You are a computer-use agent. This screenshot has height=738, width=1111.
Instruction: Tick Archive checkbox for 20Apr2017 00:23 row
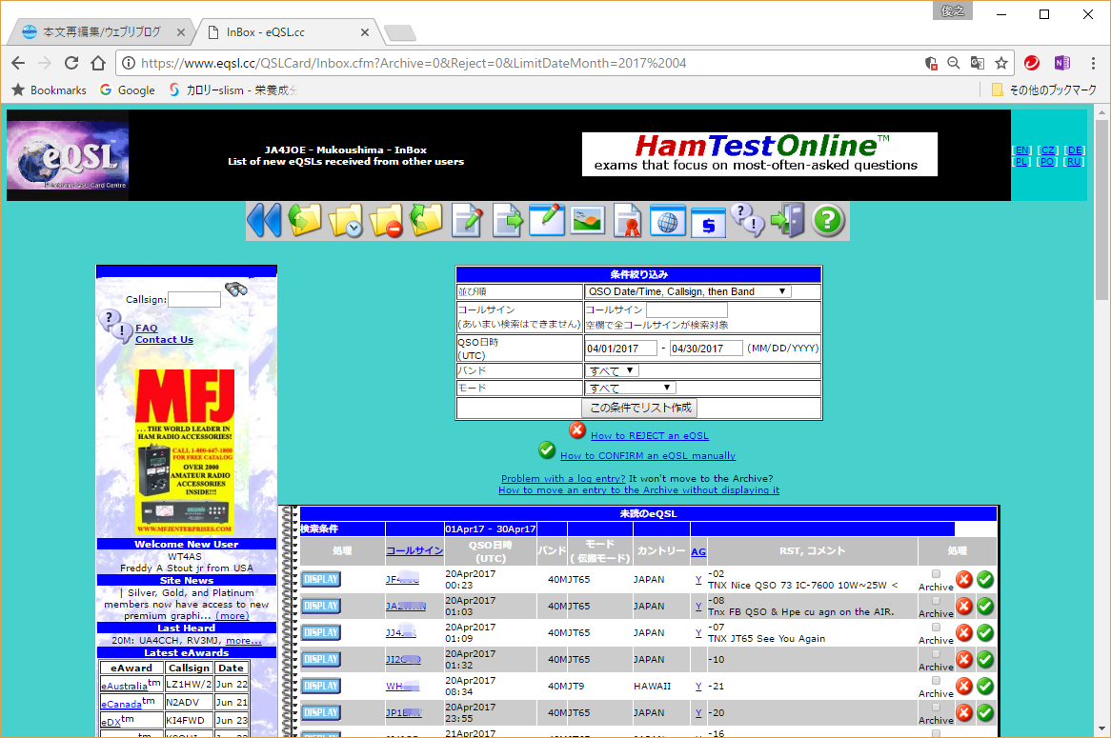point(936,574)
